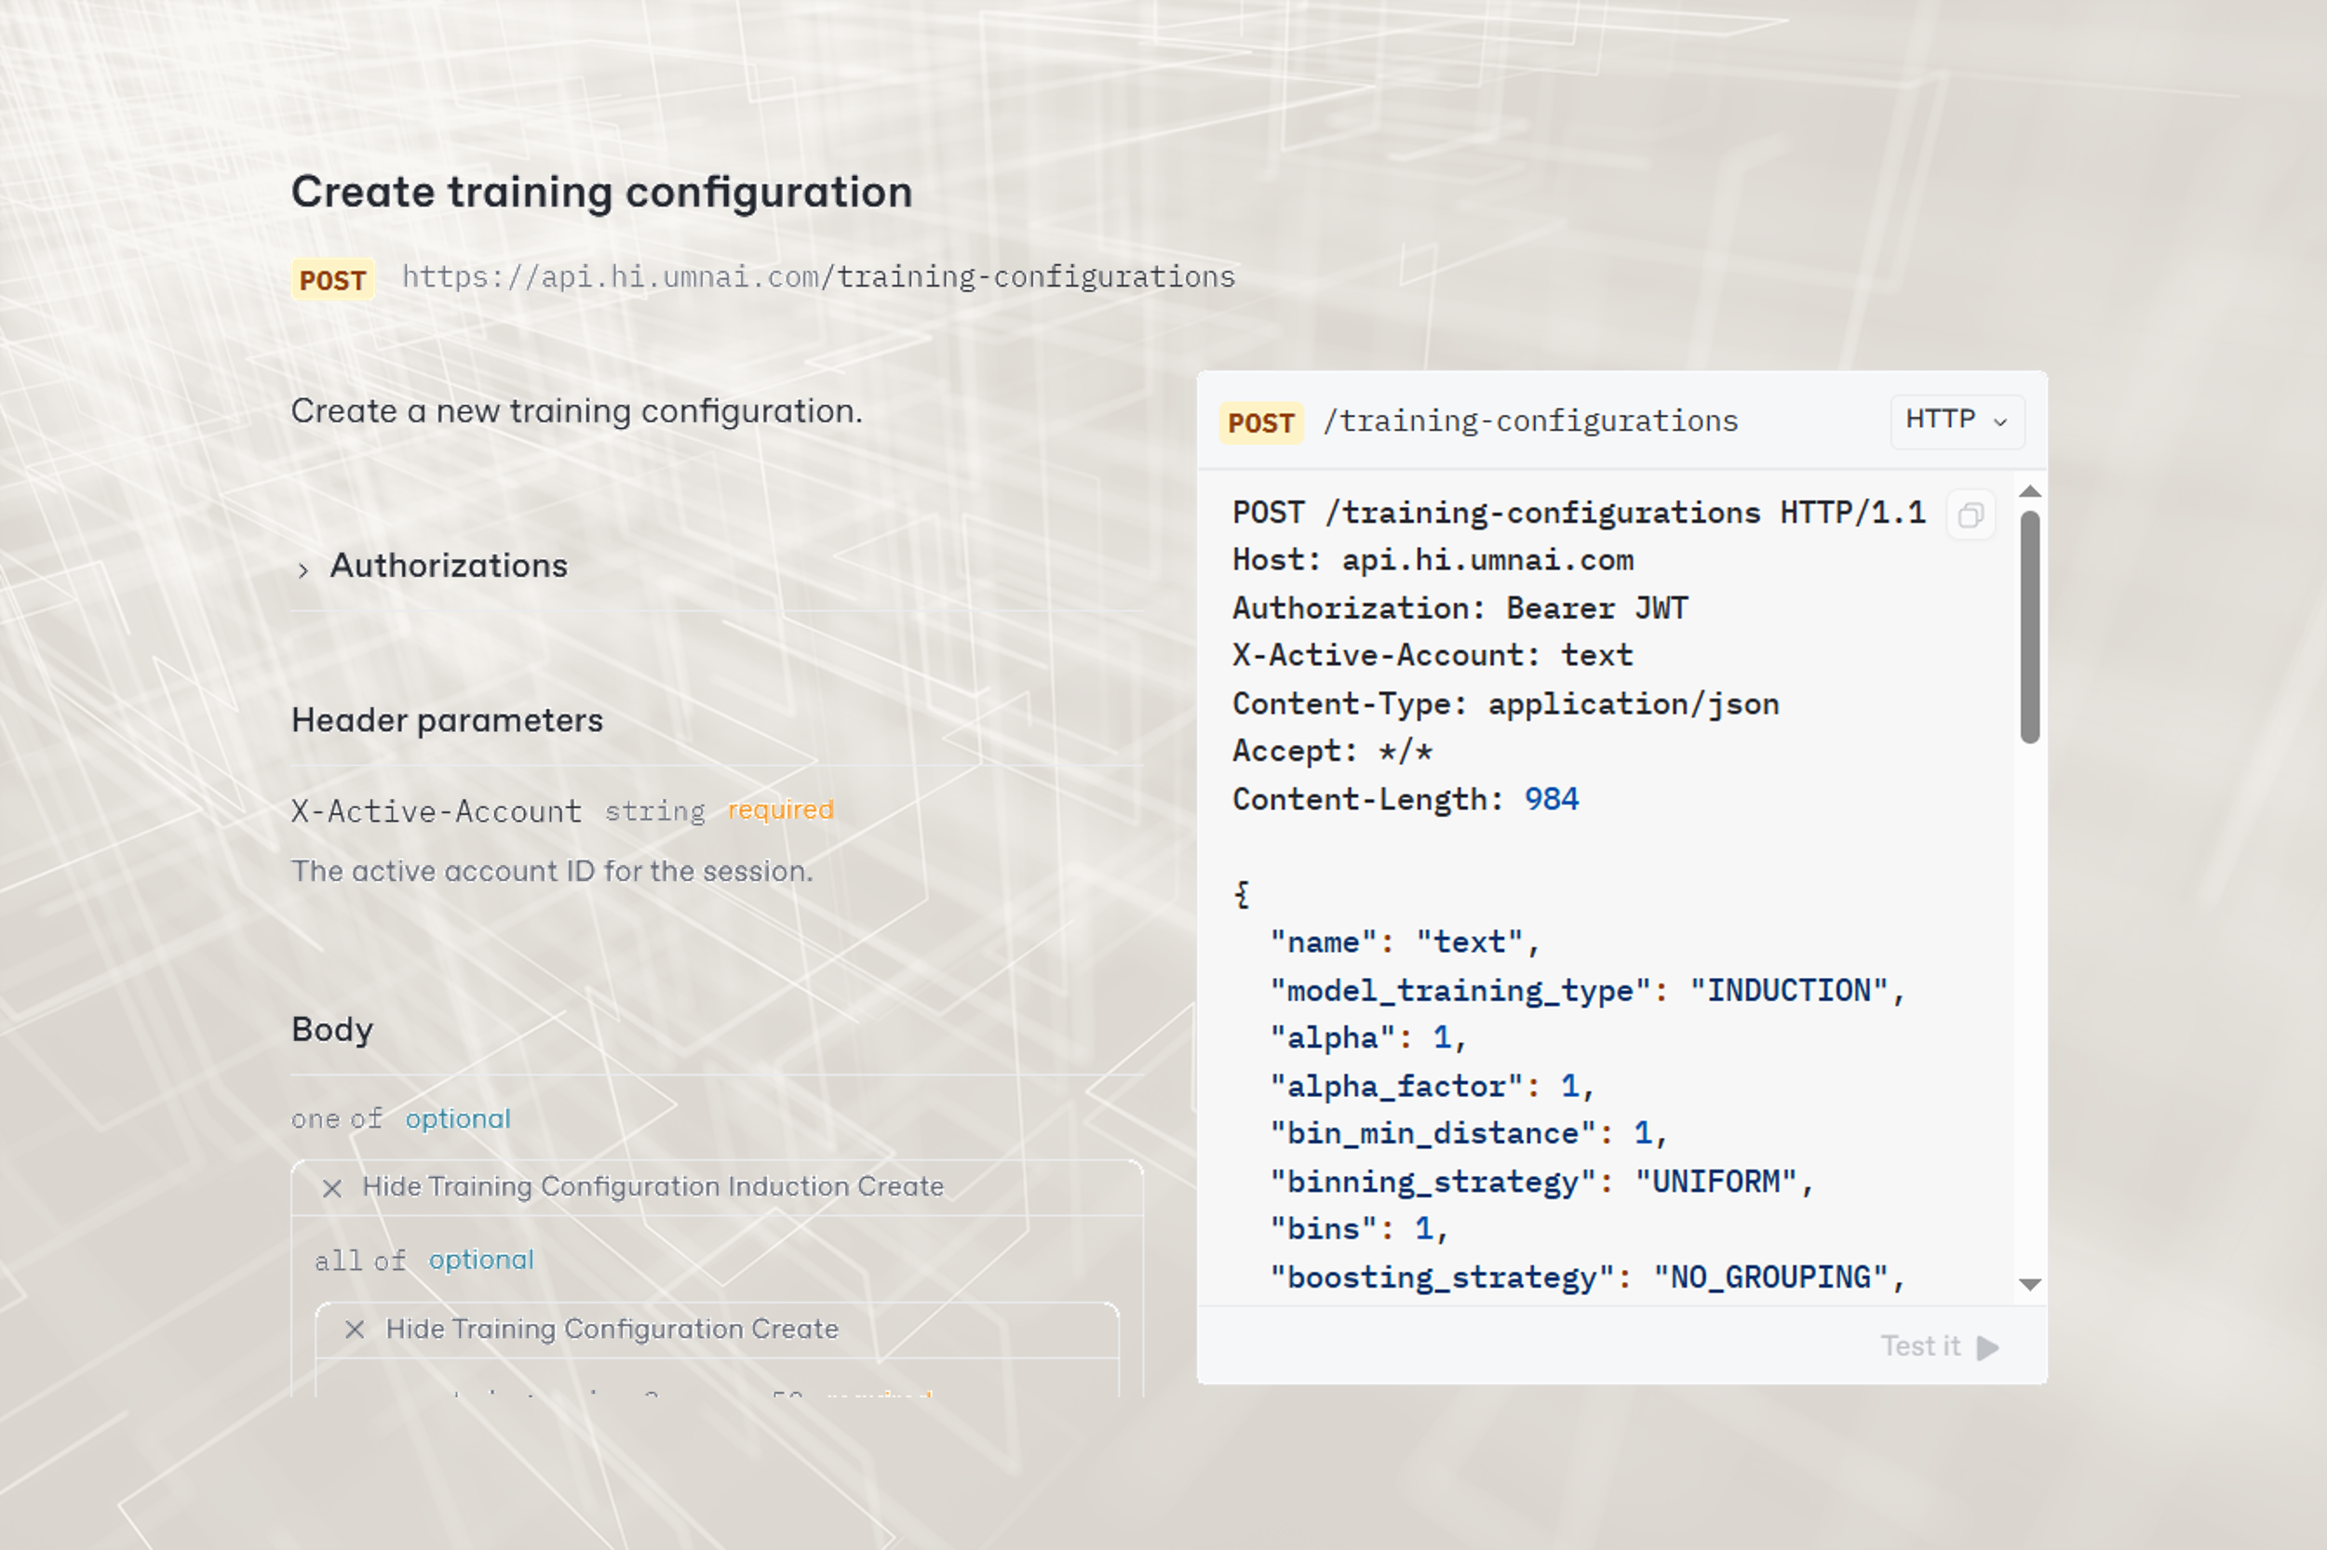
Task: Click the code panel scroll-up arrow
Action: pyautogui.click(x=2029, y=491)
